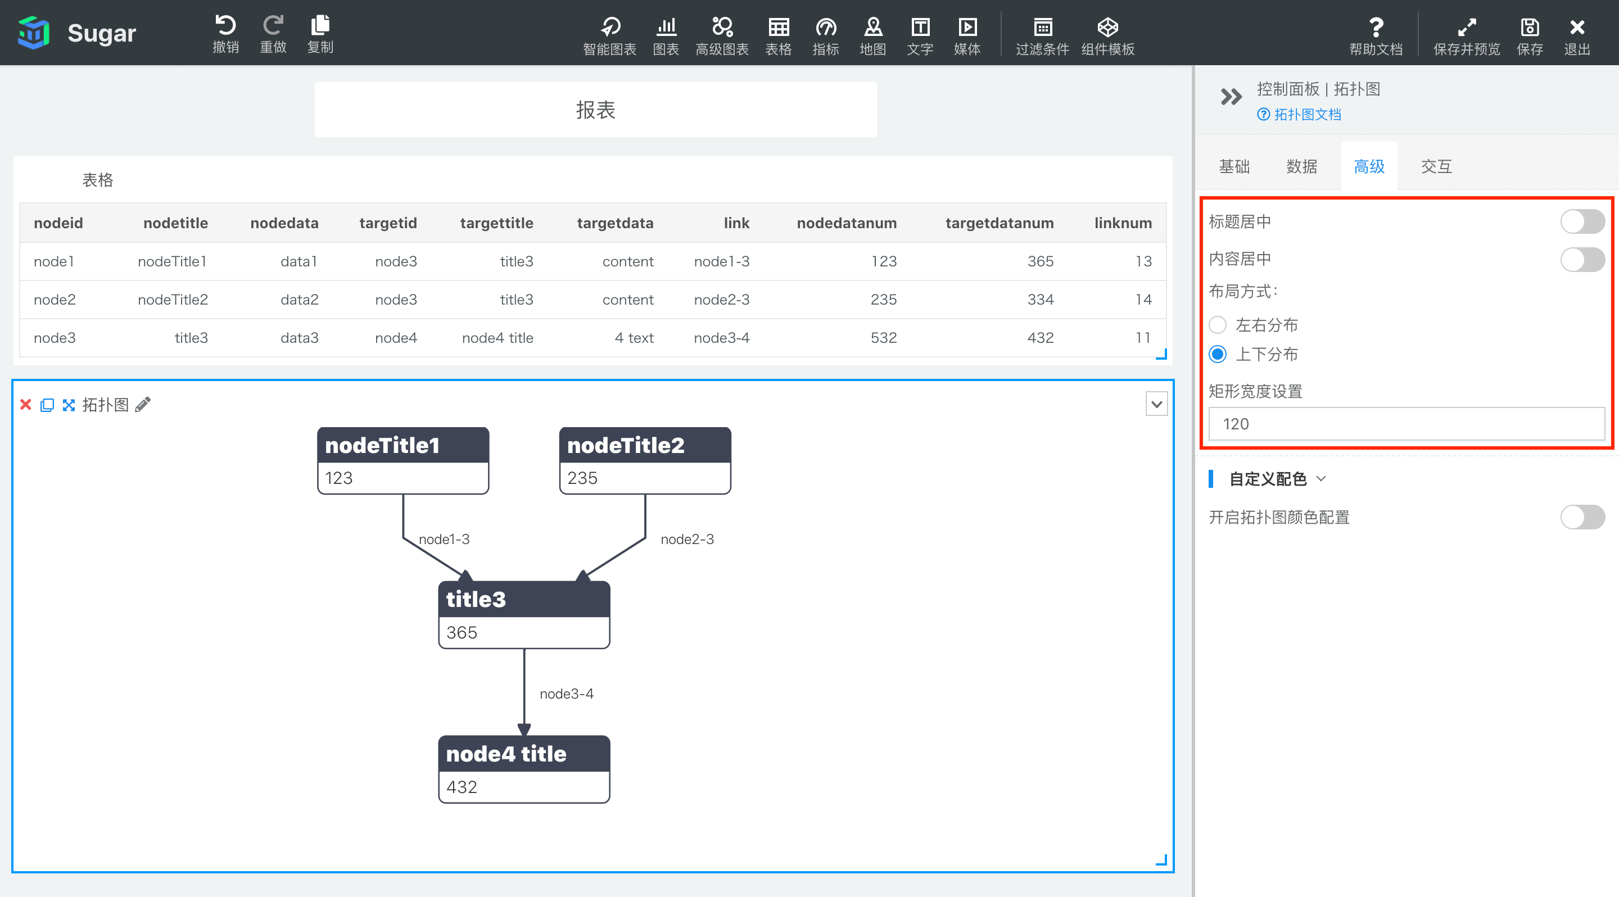Duplicate the 拓扑图 component icon
This screenshot has width=1619, height=897.
pyautogui.click(x=47, y=405)
